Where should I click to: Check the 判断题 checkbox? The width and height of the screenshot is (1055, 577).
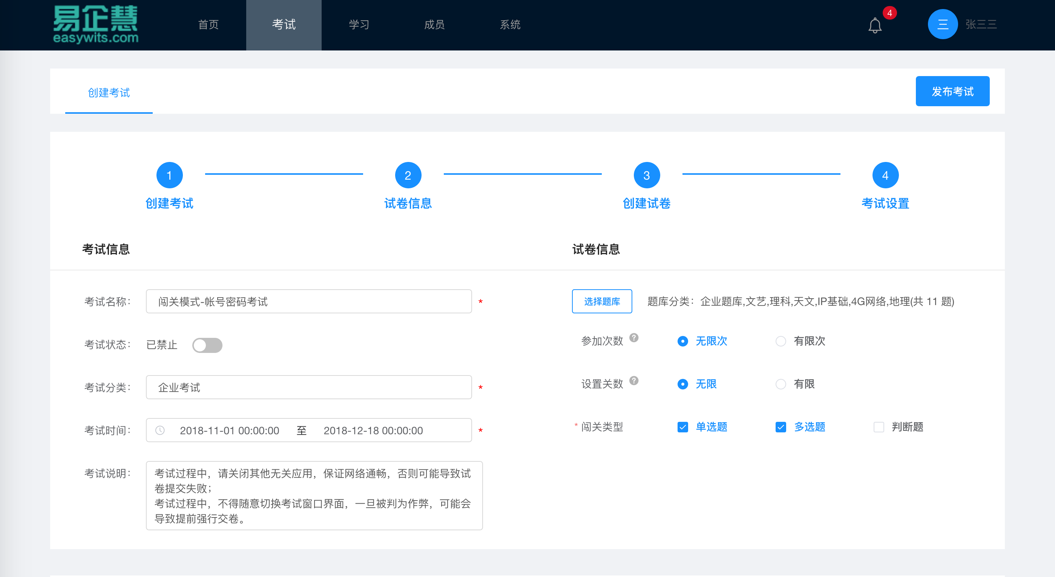pyautogui.click(x=879, y=427)
